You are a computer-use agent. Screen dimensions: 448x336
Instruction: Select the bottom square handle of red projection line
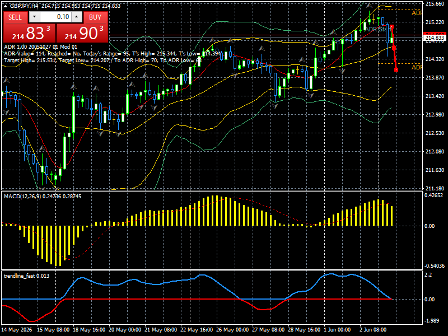pyautogui.click(x=396, y=69)
